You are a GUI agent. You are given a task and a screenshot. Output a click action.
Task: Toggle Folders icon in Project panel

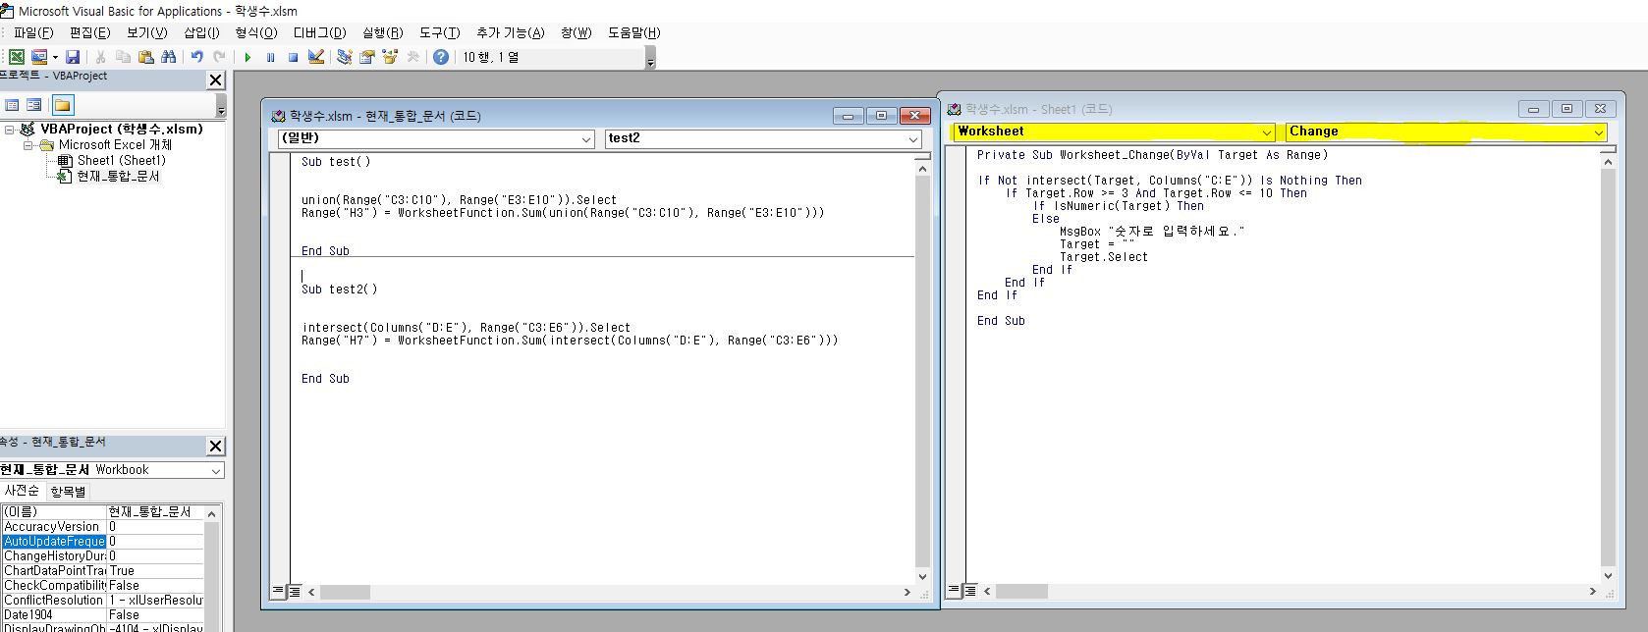click(63, 105)
